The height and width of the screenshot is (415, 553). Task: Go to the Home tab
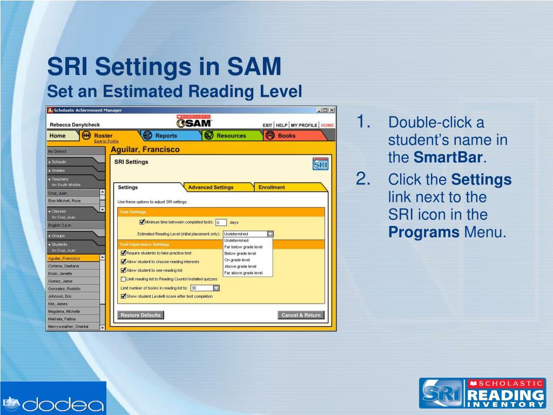click(x=62, y=136)
